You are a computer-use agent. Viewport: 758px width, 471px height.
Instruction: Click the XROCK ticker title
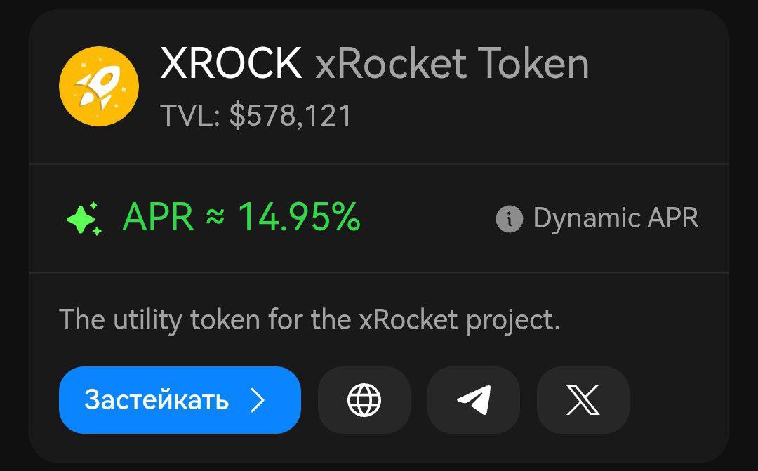point(231,63)
